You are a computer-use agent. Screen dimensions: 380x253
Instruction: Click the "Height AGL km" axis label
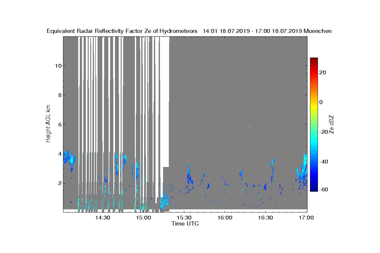[x=48, y=124]
